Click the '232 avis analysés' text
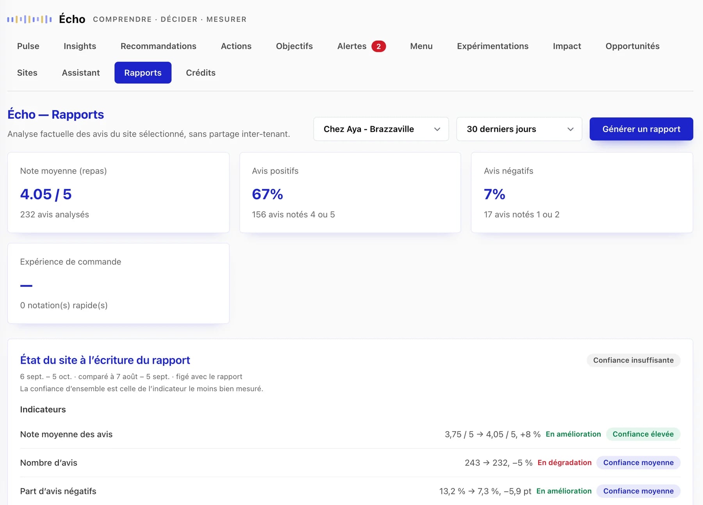The height and width of the screenshot is (505, 703). point(55,215)
